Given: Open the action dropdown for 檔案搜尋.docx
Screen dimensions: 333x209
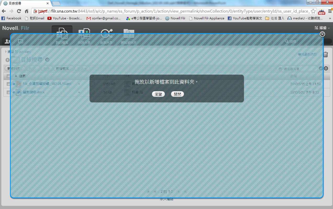Looking at the screenshot, I should point(79,92).
